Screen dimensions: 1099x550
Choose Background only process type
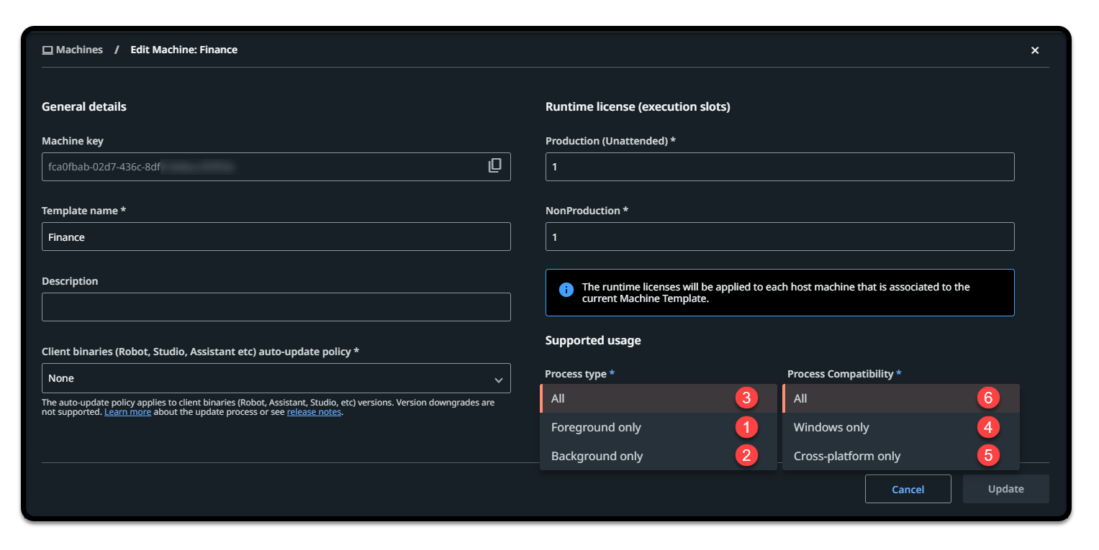659,456
